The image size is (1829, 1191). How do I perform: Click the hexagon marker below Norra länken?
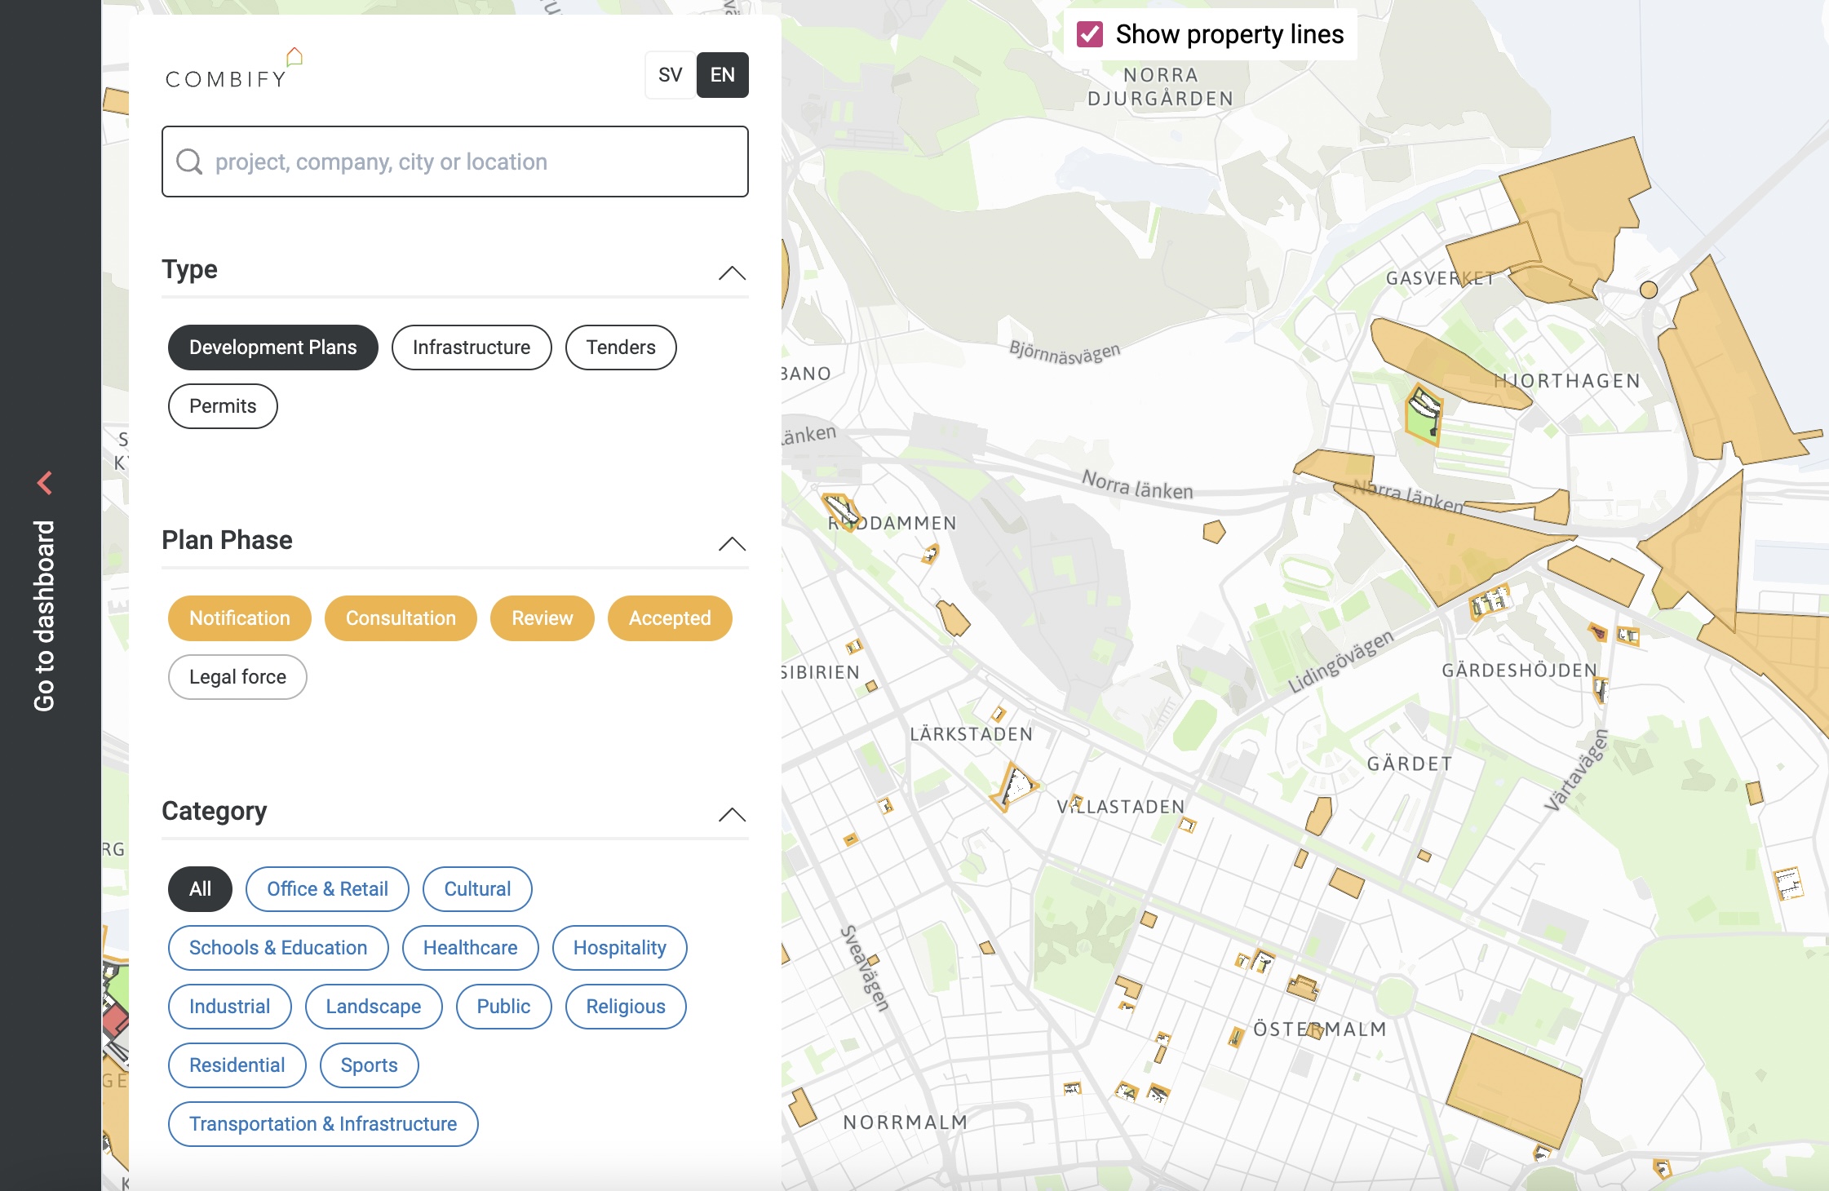[1214, 532]
